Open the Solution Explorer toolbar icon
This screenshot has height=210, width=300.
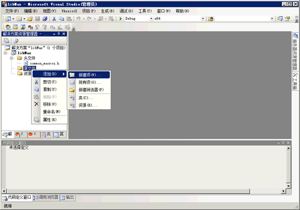pyautogui.click(x=280, y=19)
